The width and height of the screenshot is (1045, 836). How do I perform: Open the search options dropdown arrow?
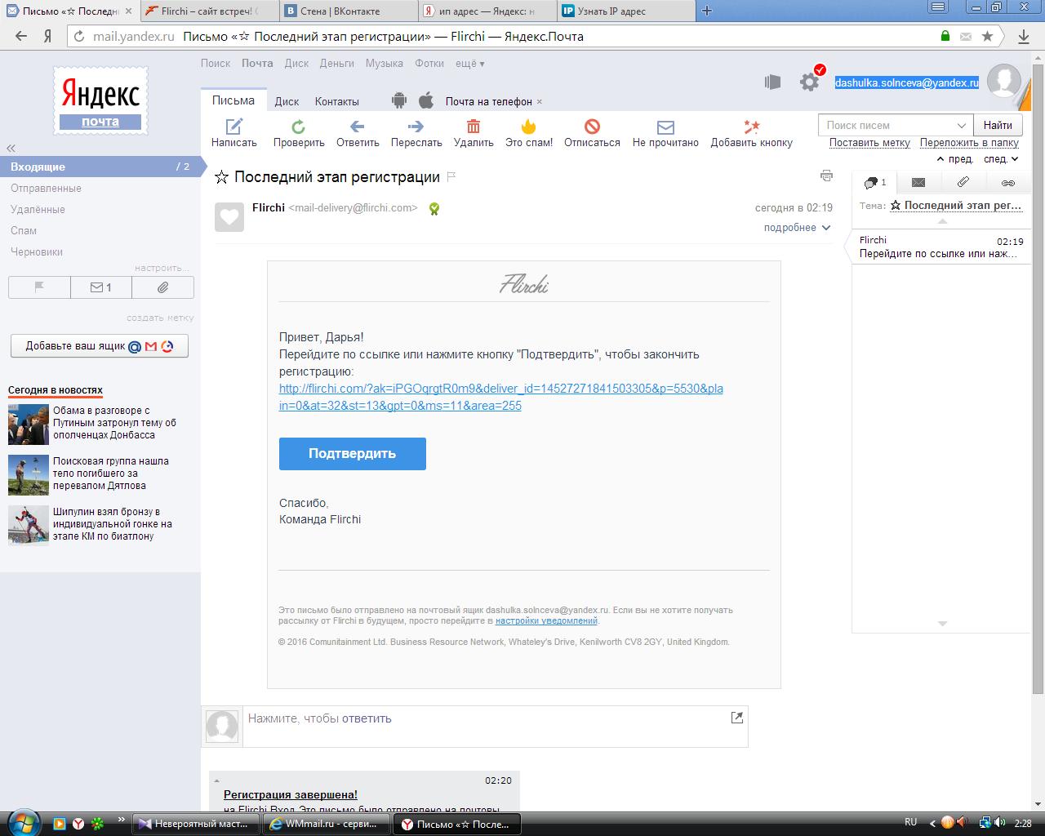coord(961,125)
